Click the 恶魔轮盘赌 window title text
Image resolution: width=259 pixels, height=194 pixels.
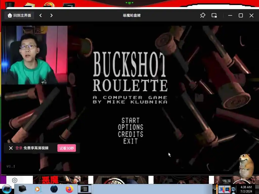click(x=132, y=15)
